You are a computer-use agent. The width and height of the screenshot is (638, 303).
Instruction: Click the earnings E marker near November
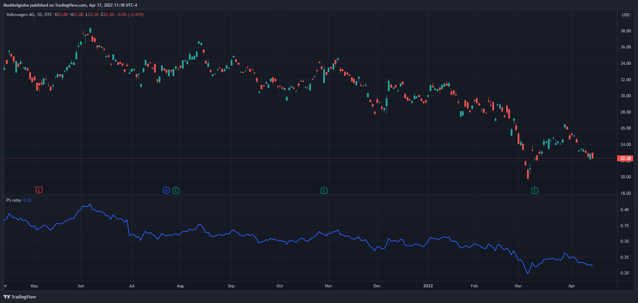click(x=324, y=190)
